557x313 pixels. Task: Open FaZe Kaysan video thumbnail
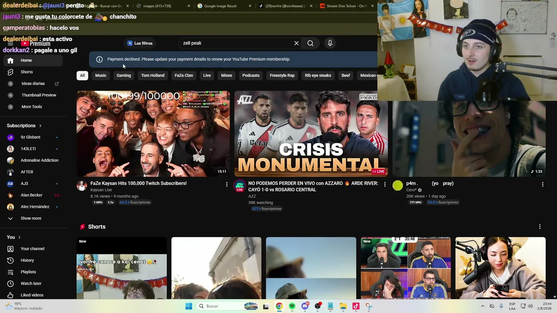pyautogui.click(x=153, y=133)
